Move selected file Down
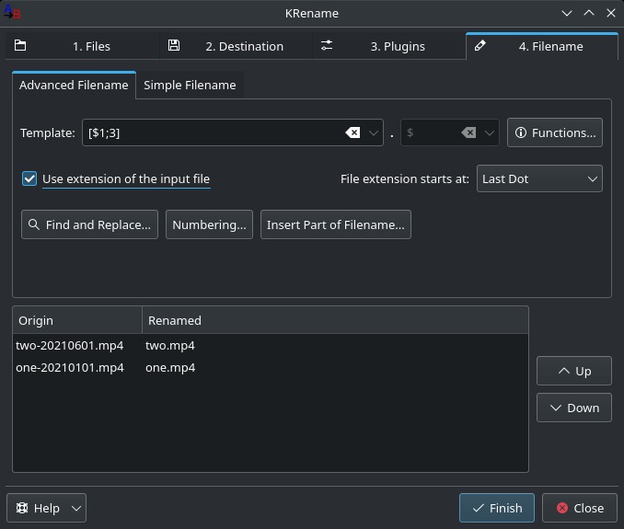 (574, 408)
